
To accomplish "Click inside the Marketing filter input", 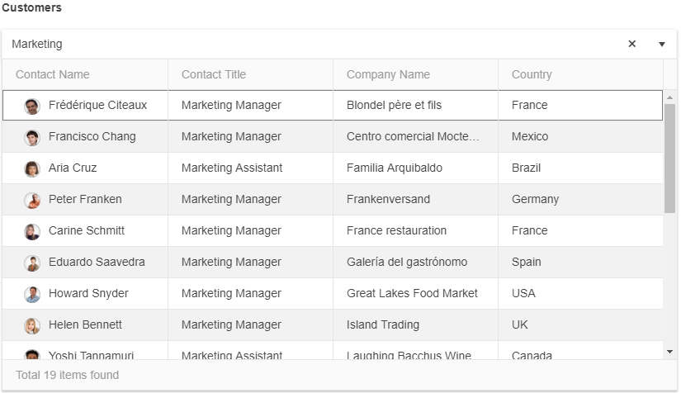I will (313, 45).
